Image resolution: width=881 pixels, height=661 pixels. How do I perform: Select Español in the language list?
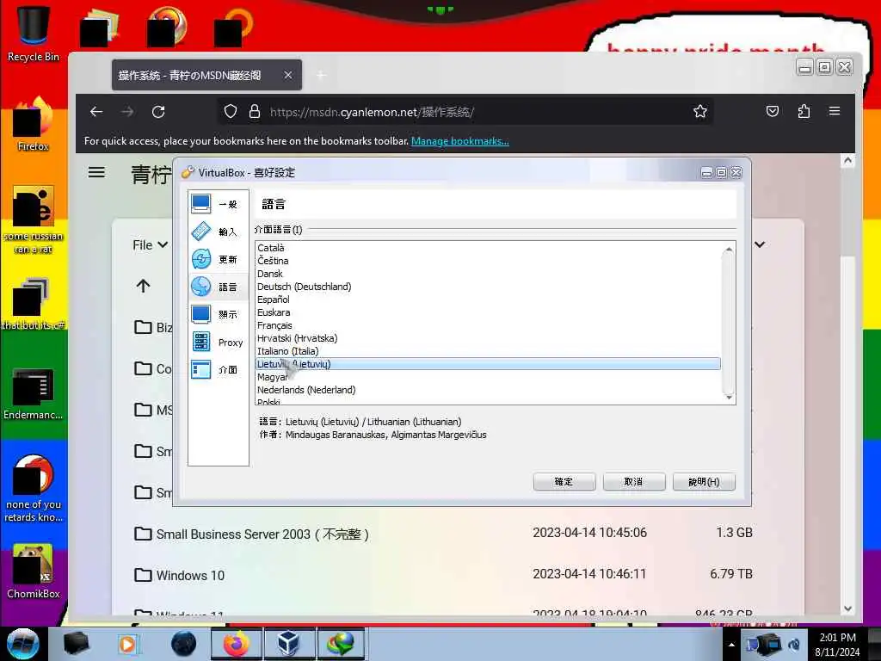488,300
